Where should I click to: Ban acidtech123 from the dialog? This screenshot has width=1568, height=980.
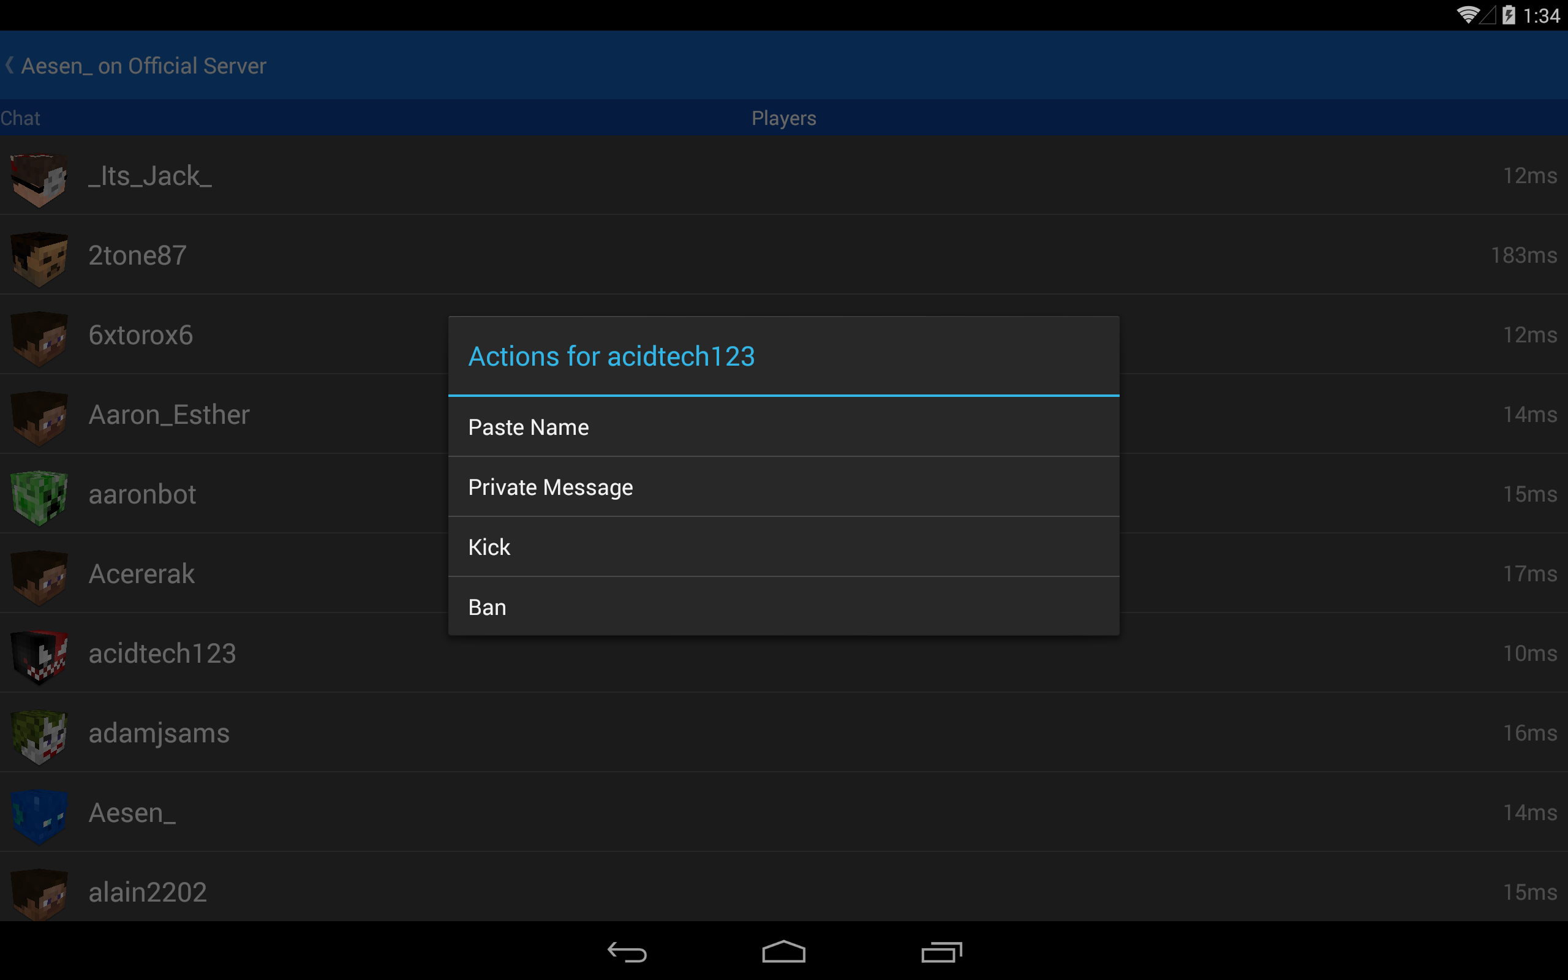(783, 606)
